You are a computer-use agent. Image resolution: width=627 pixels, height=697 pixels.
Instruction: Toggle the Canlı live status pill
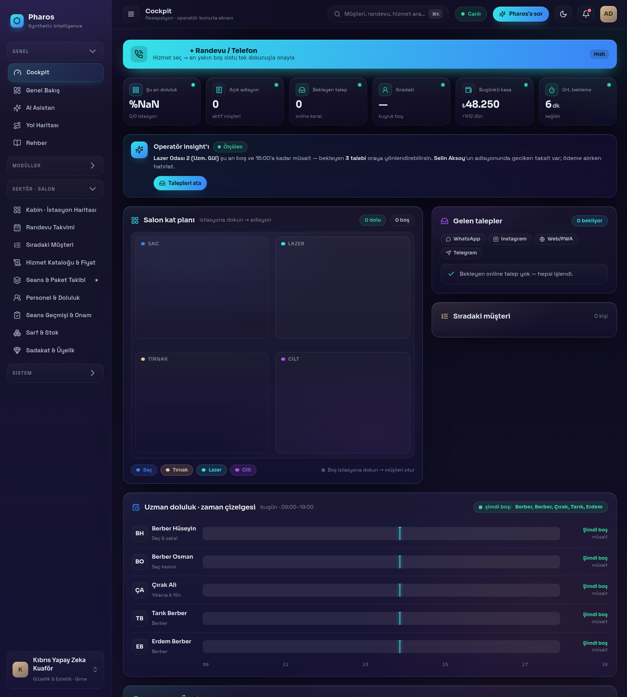point(471,14)
